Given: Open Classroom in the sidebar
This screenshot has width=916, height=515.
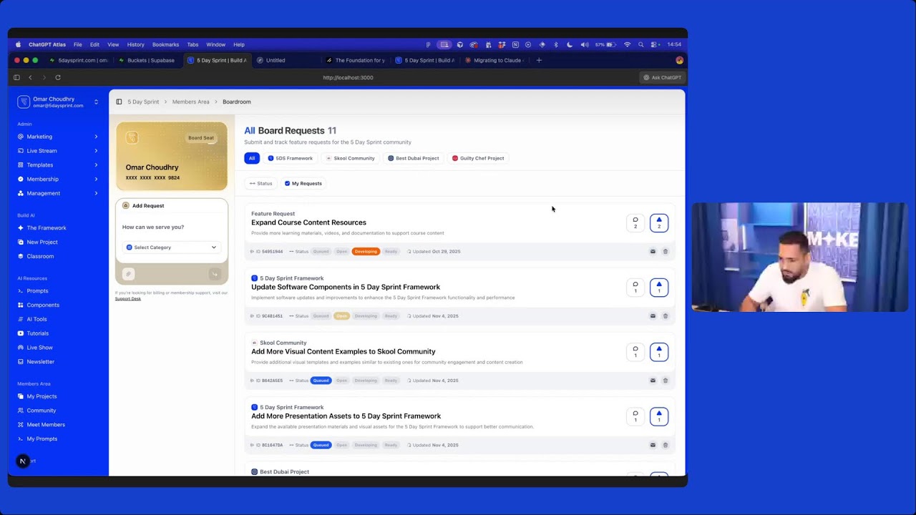Looking at the screenshot, I should [x=40, y=256].
